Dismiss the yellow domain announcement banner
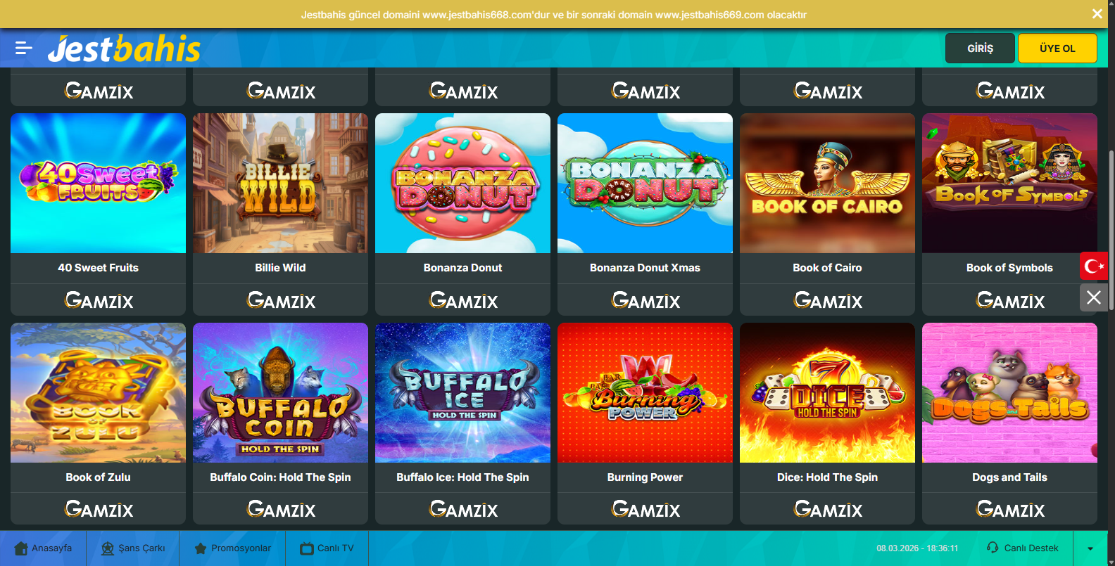1115x566 pixels. click(x=1097, y=14)
